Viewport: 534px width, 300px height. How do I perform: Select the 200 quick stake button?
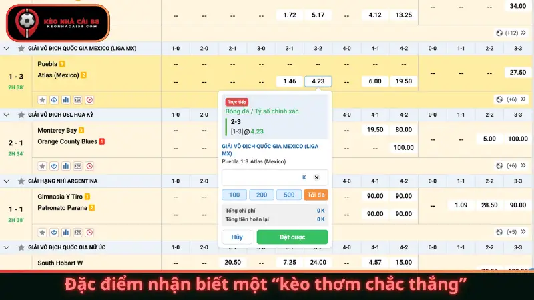(x=262, y=195)
